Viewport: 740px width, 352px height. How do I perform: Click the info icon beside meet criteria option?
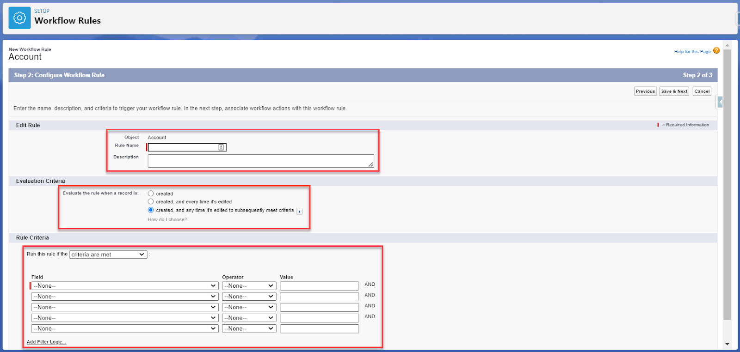point(299,211)
